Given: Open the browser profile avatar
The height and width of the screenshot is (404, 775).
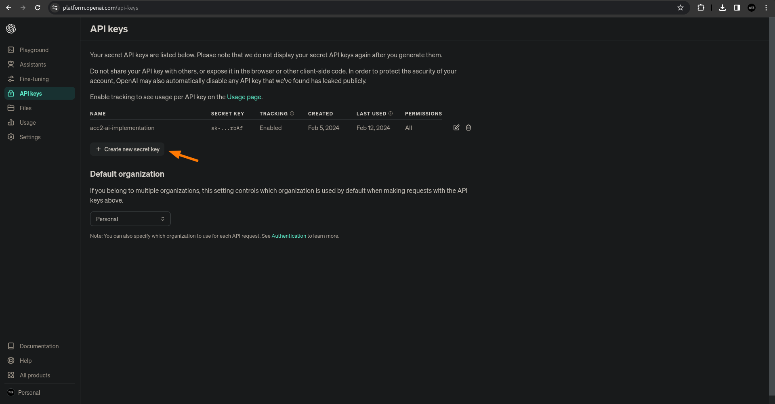Looking at the screenshot, I should (752, 8).
